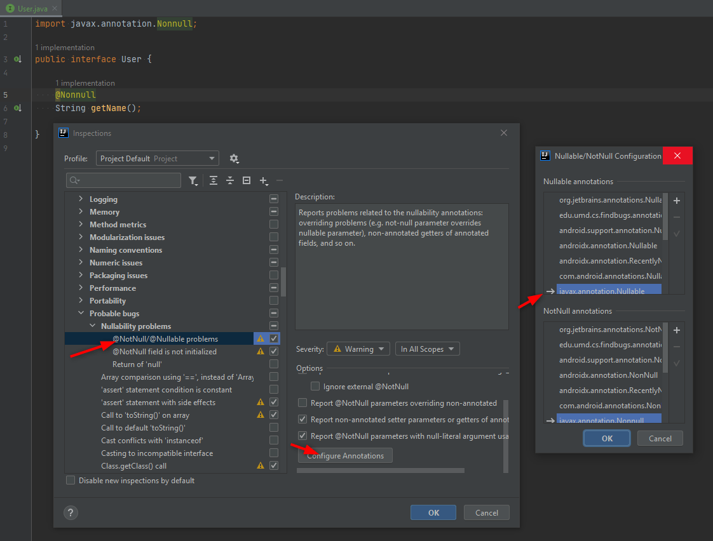Click the Configure Annotations button
Image resolution: width=713 pixels, height=541 pixels.
(345, 456)
